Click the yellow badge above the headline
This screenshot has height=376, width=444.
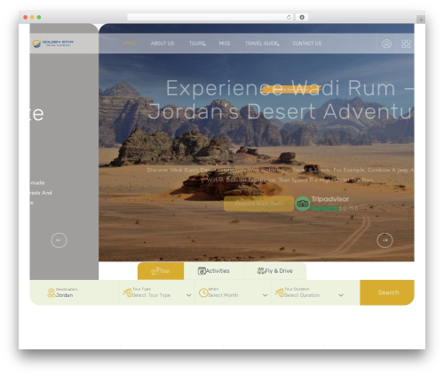pyautogui.click(x=290, y=89)
